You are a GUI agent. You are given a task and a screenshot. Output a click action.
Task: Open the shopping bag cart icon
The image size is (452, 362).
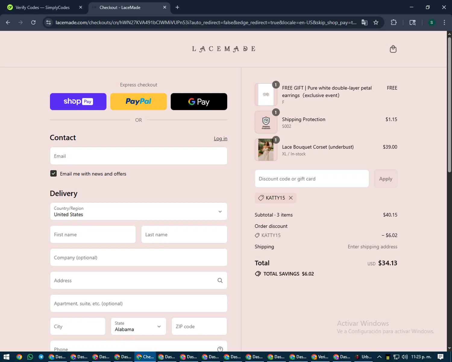(393, 49)
